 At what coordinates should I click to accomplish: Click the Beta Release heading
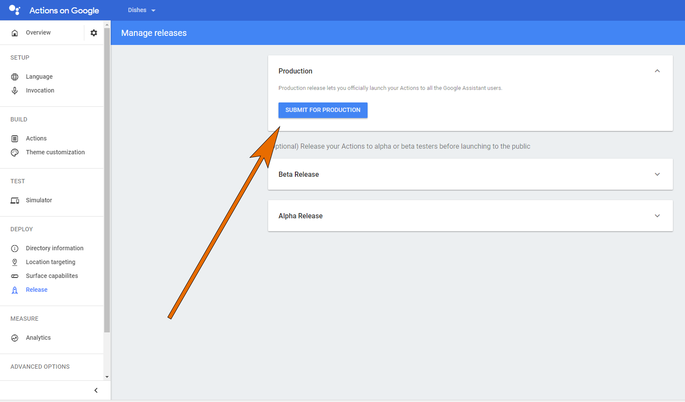pyautogui.click(x=299, y=174)
